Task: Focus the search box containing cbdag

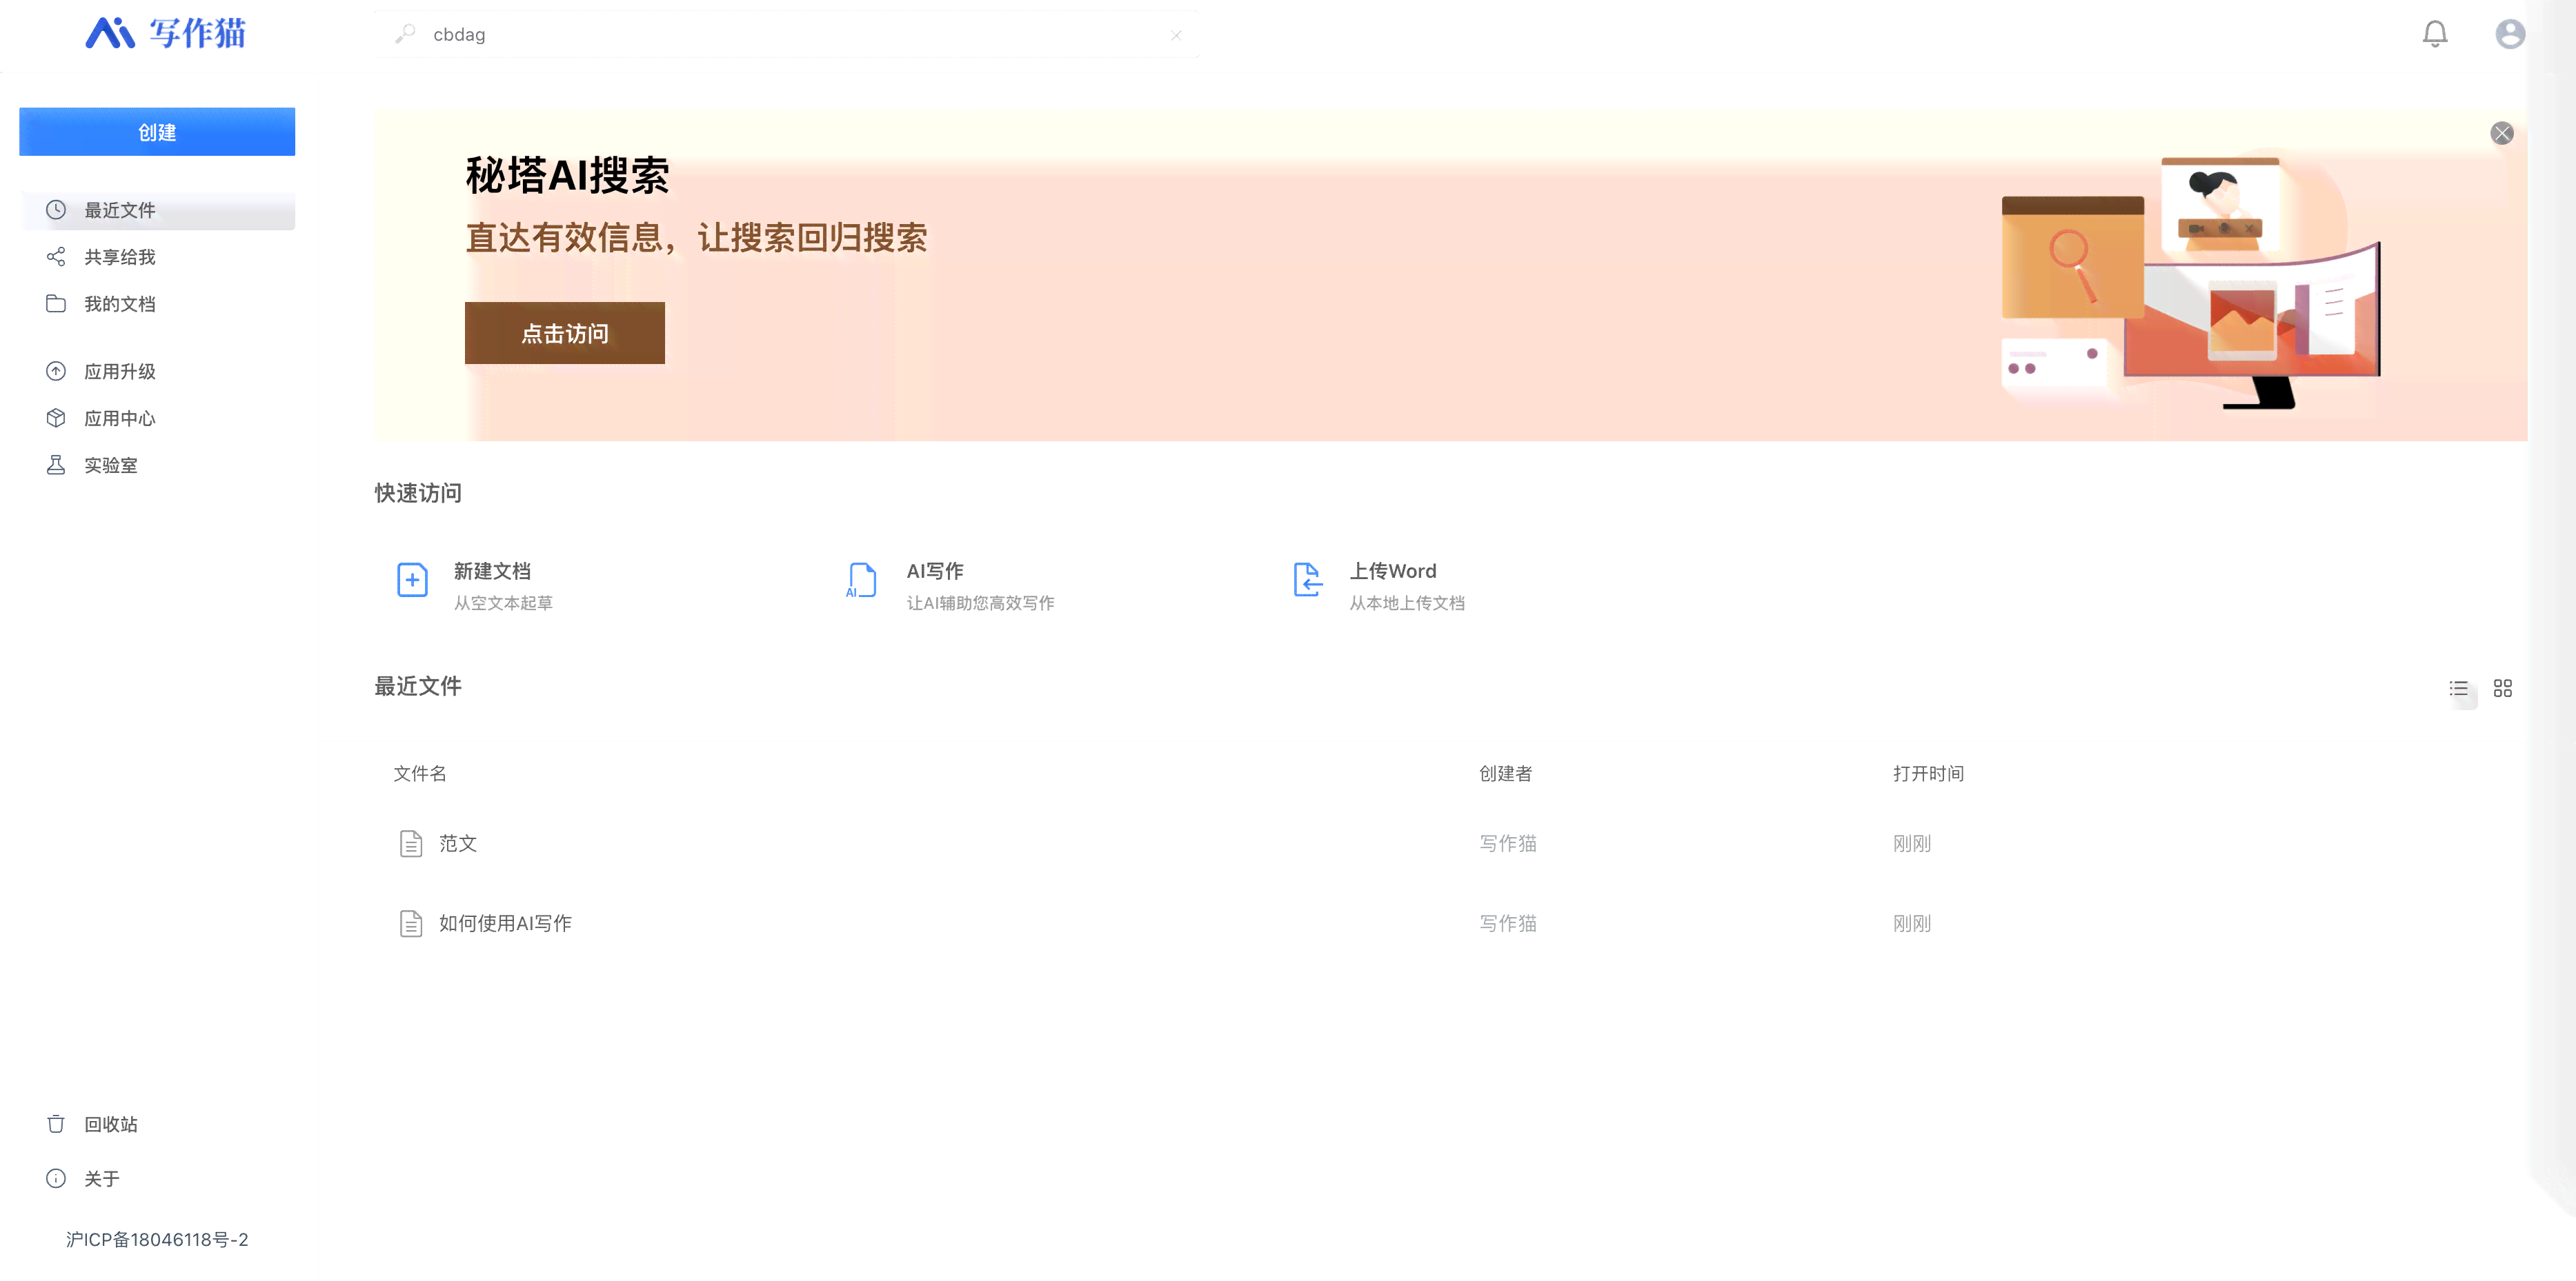Action: [786, 34]
